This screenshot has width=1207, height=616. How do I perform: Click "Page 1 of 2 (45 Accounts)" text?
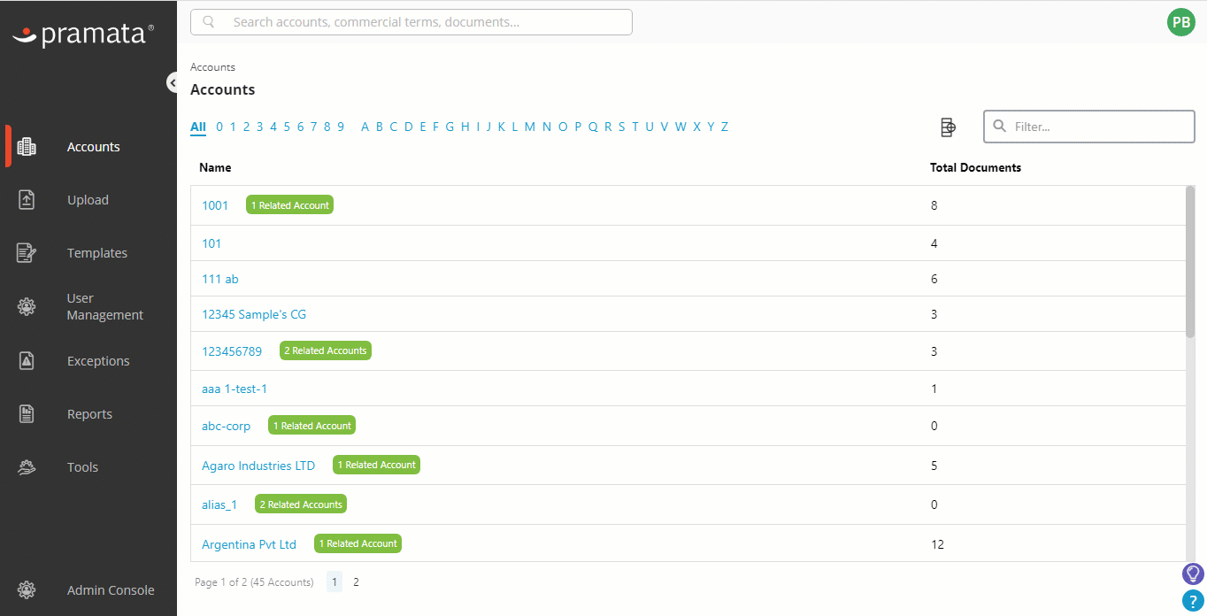click(x=254, y=582)
